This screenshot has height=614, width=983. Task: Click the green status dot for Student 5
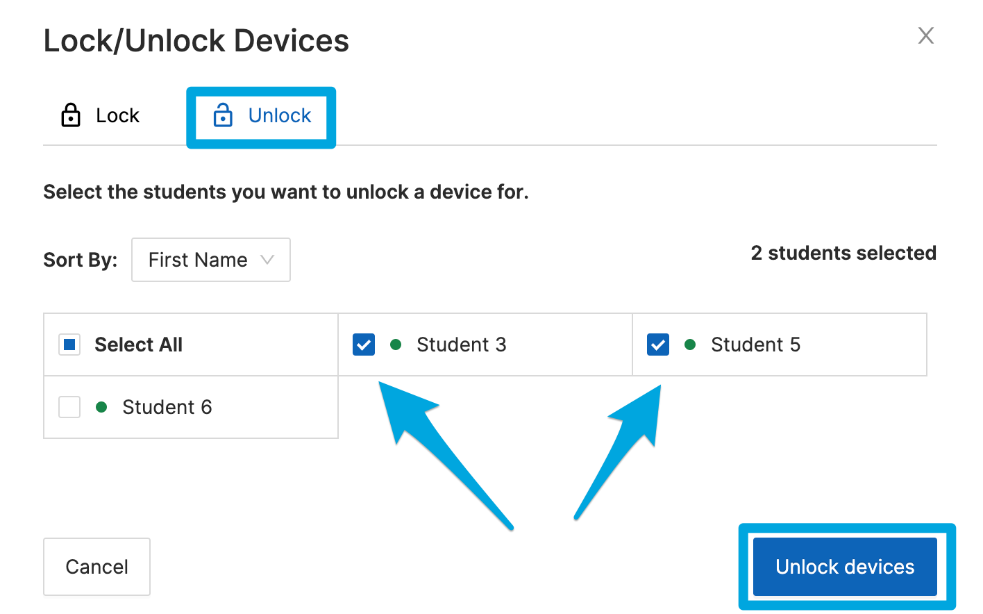tap(690, 345)
